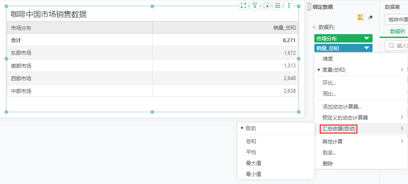Click 删除 in context menu
The width and height of the screenshot is (408, 184).
tap(328, 163)
